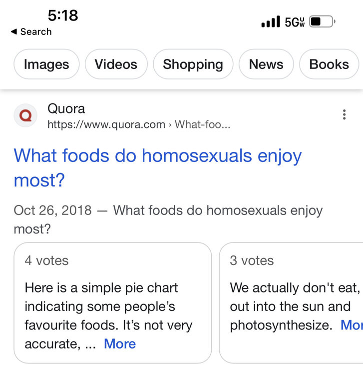Tap the Quora site name
This screenshot has width=363, height=375.
pyautogui.click(x=66, y=108)
